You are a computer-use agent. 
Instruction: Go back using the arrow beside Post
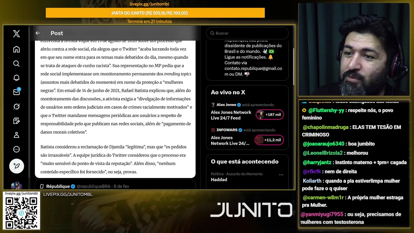(38, 33)
